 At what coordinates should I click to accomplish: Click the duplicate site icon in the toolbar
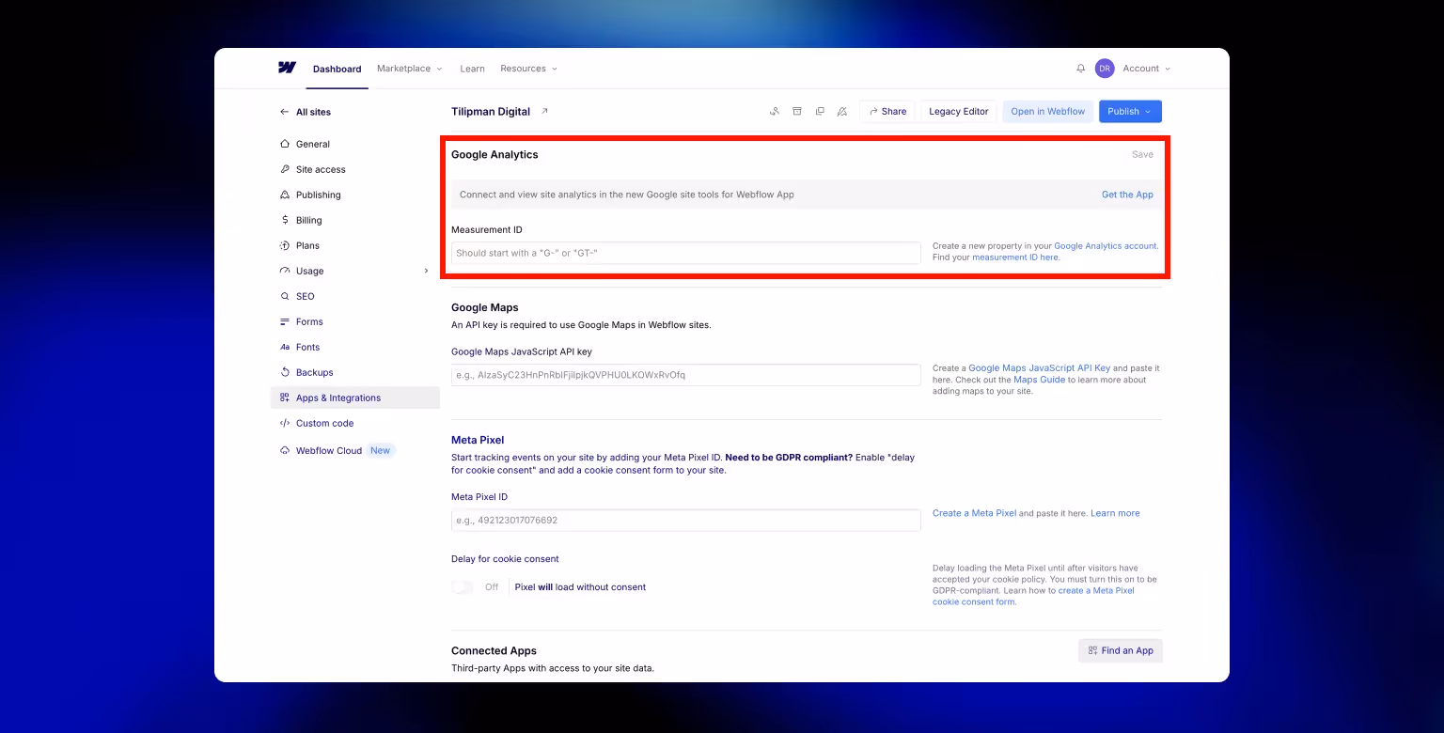click(819, 111)
